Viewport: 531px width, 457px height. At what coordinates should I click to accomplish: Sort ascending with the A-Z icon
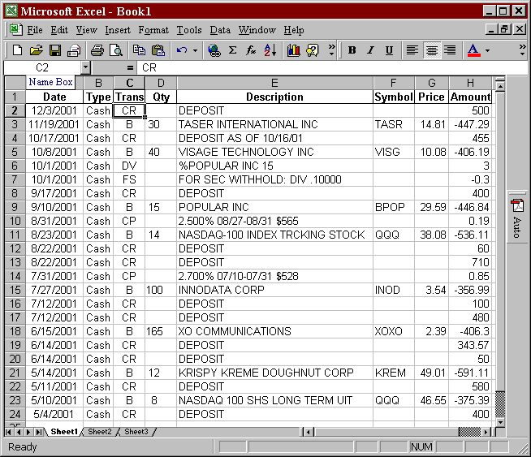(x=270, y=50)
